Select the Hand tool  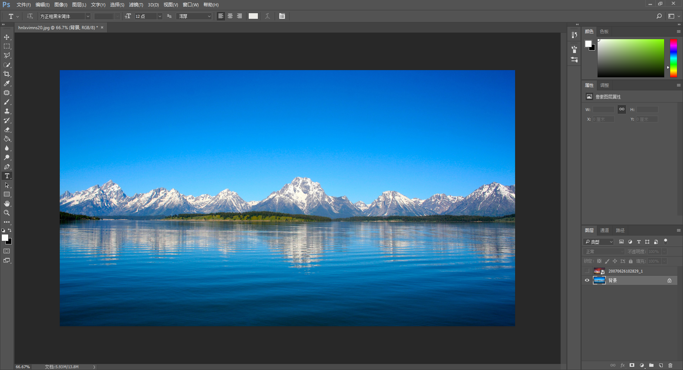[x=7, y=203]
